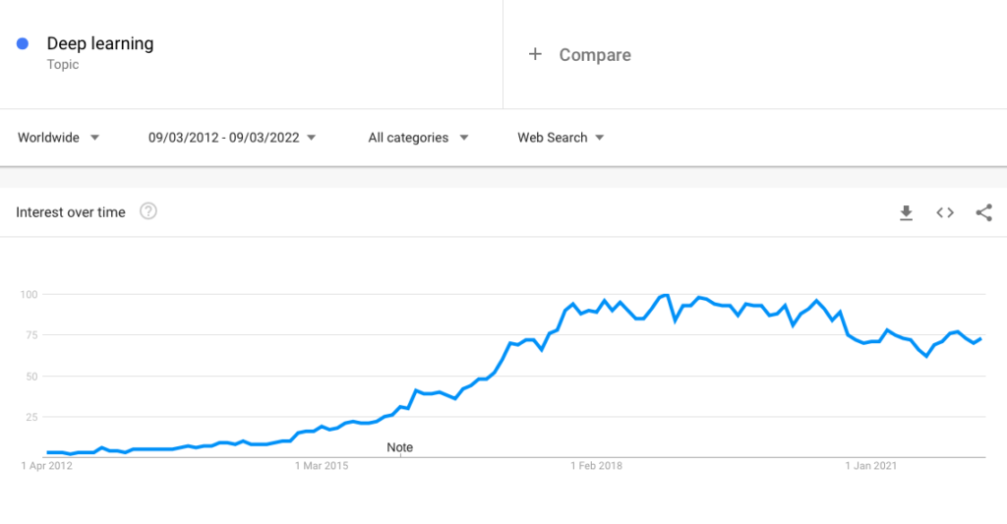Select the Deep learning search term

coord(100,43)
